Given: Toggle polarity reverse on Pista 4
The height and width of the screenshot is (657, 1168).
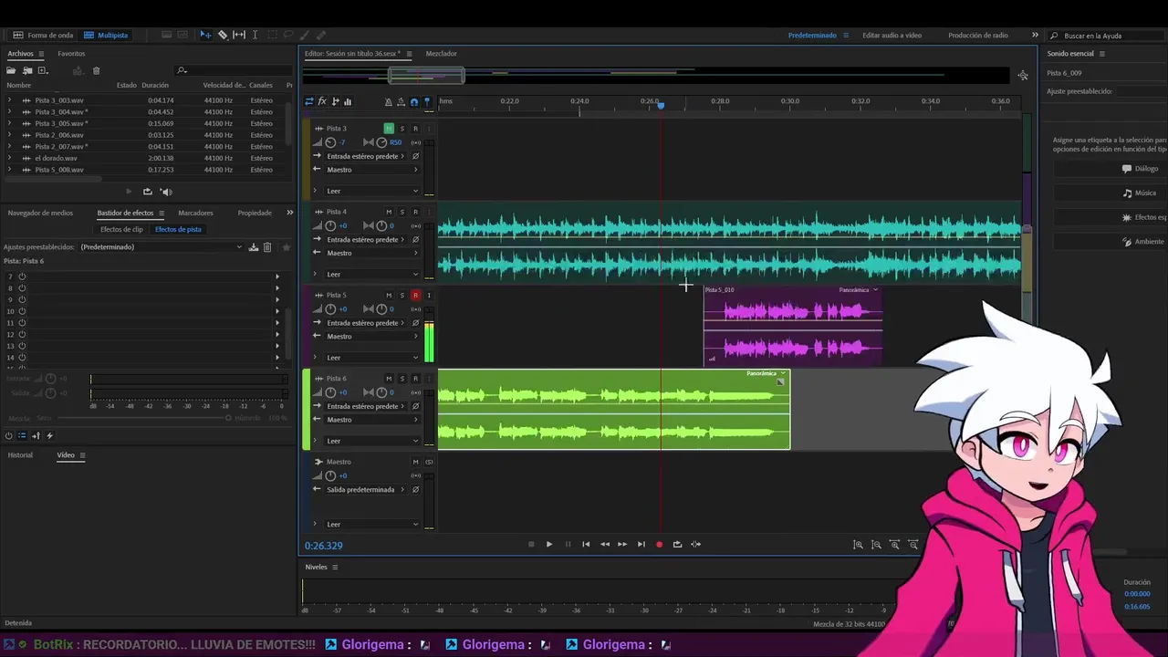Looking at the screenshot, I should click(415, 240).
